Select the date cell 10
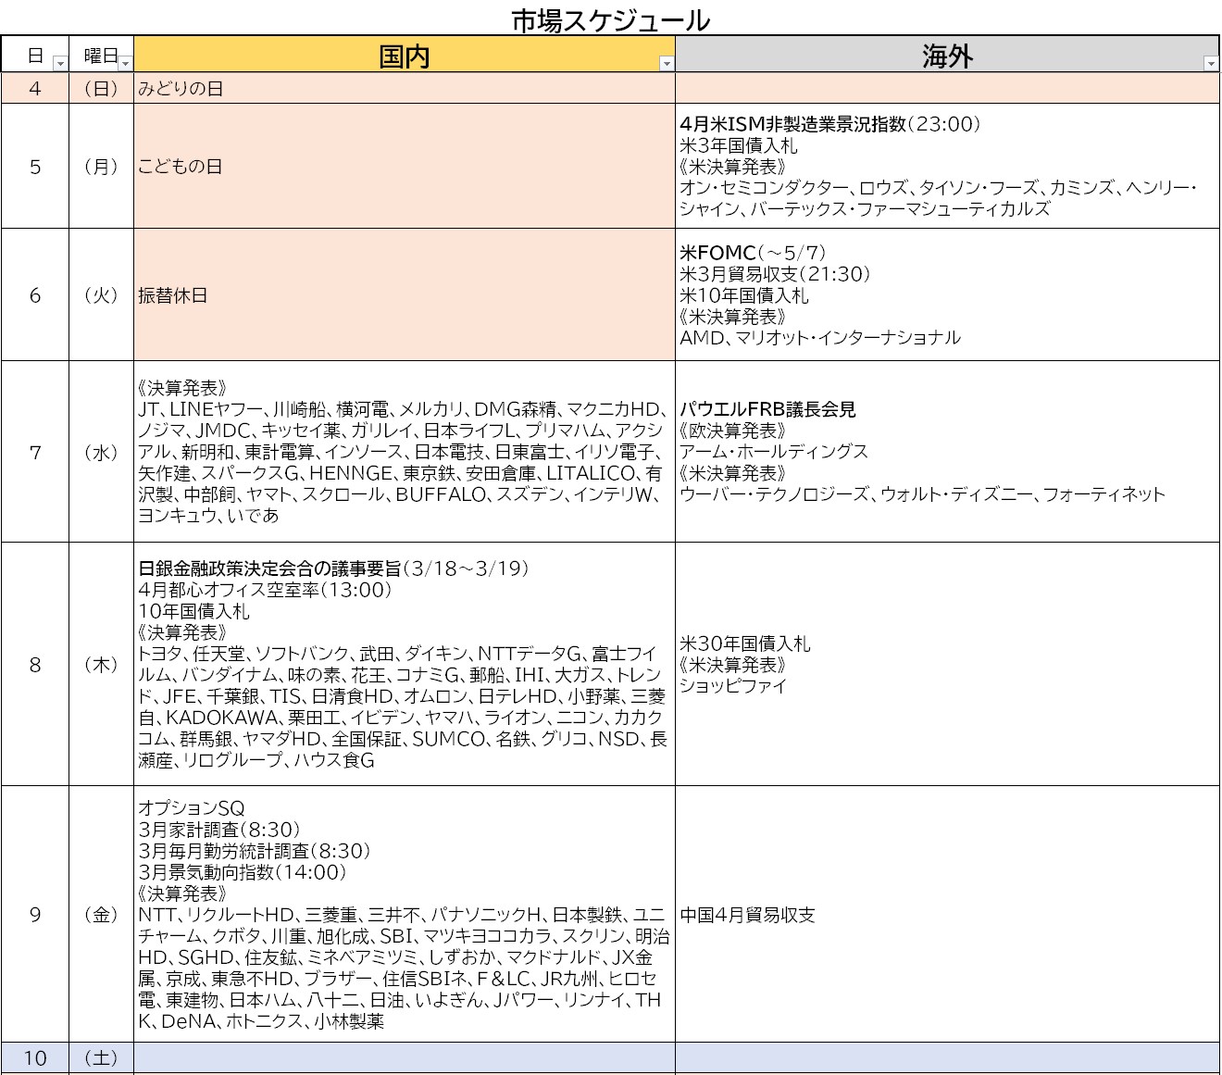The width and height of the screenshot is (1222, 1075). coord(35,1057)
